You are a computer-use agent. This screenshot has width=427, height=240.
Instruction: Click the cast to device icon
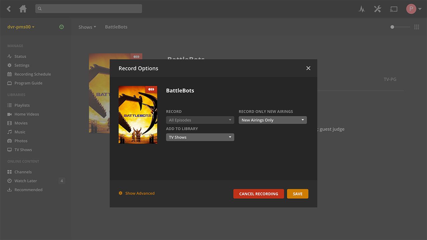(394, 9)
